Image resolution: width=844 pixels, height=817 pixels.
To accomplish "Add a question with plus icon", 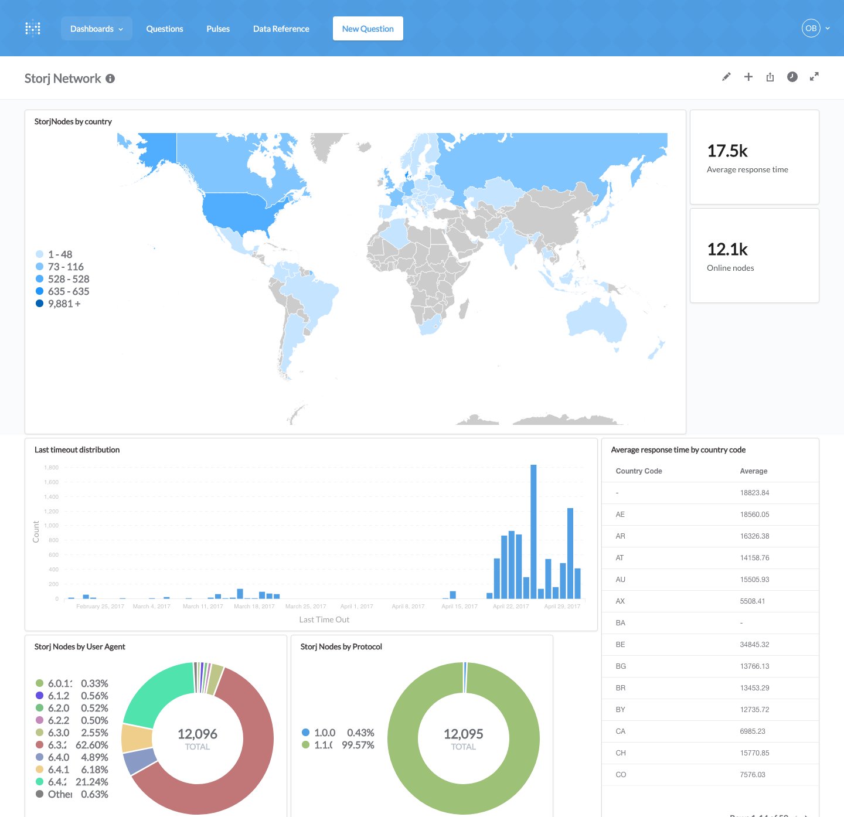I will tap(748, 77).
